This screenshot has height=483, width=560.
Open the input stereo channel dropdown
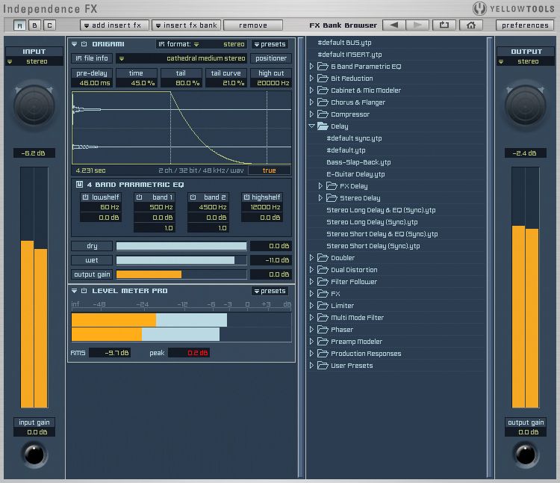(34, 61)
